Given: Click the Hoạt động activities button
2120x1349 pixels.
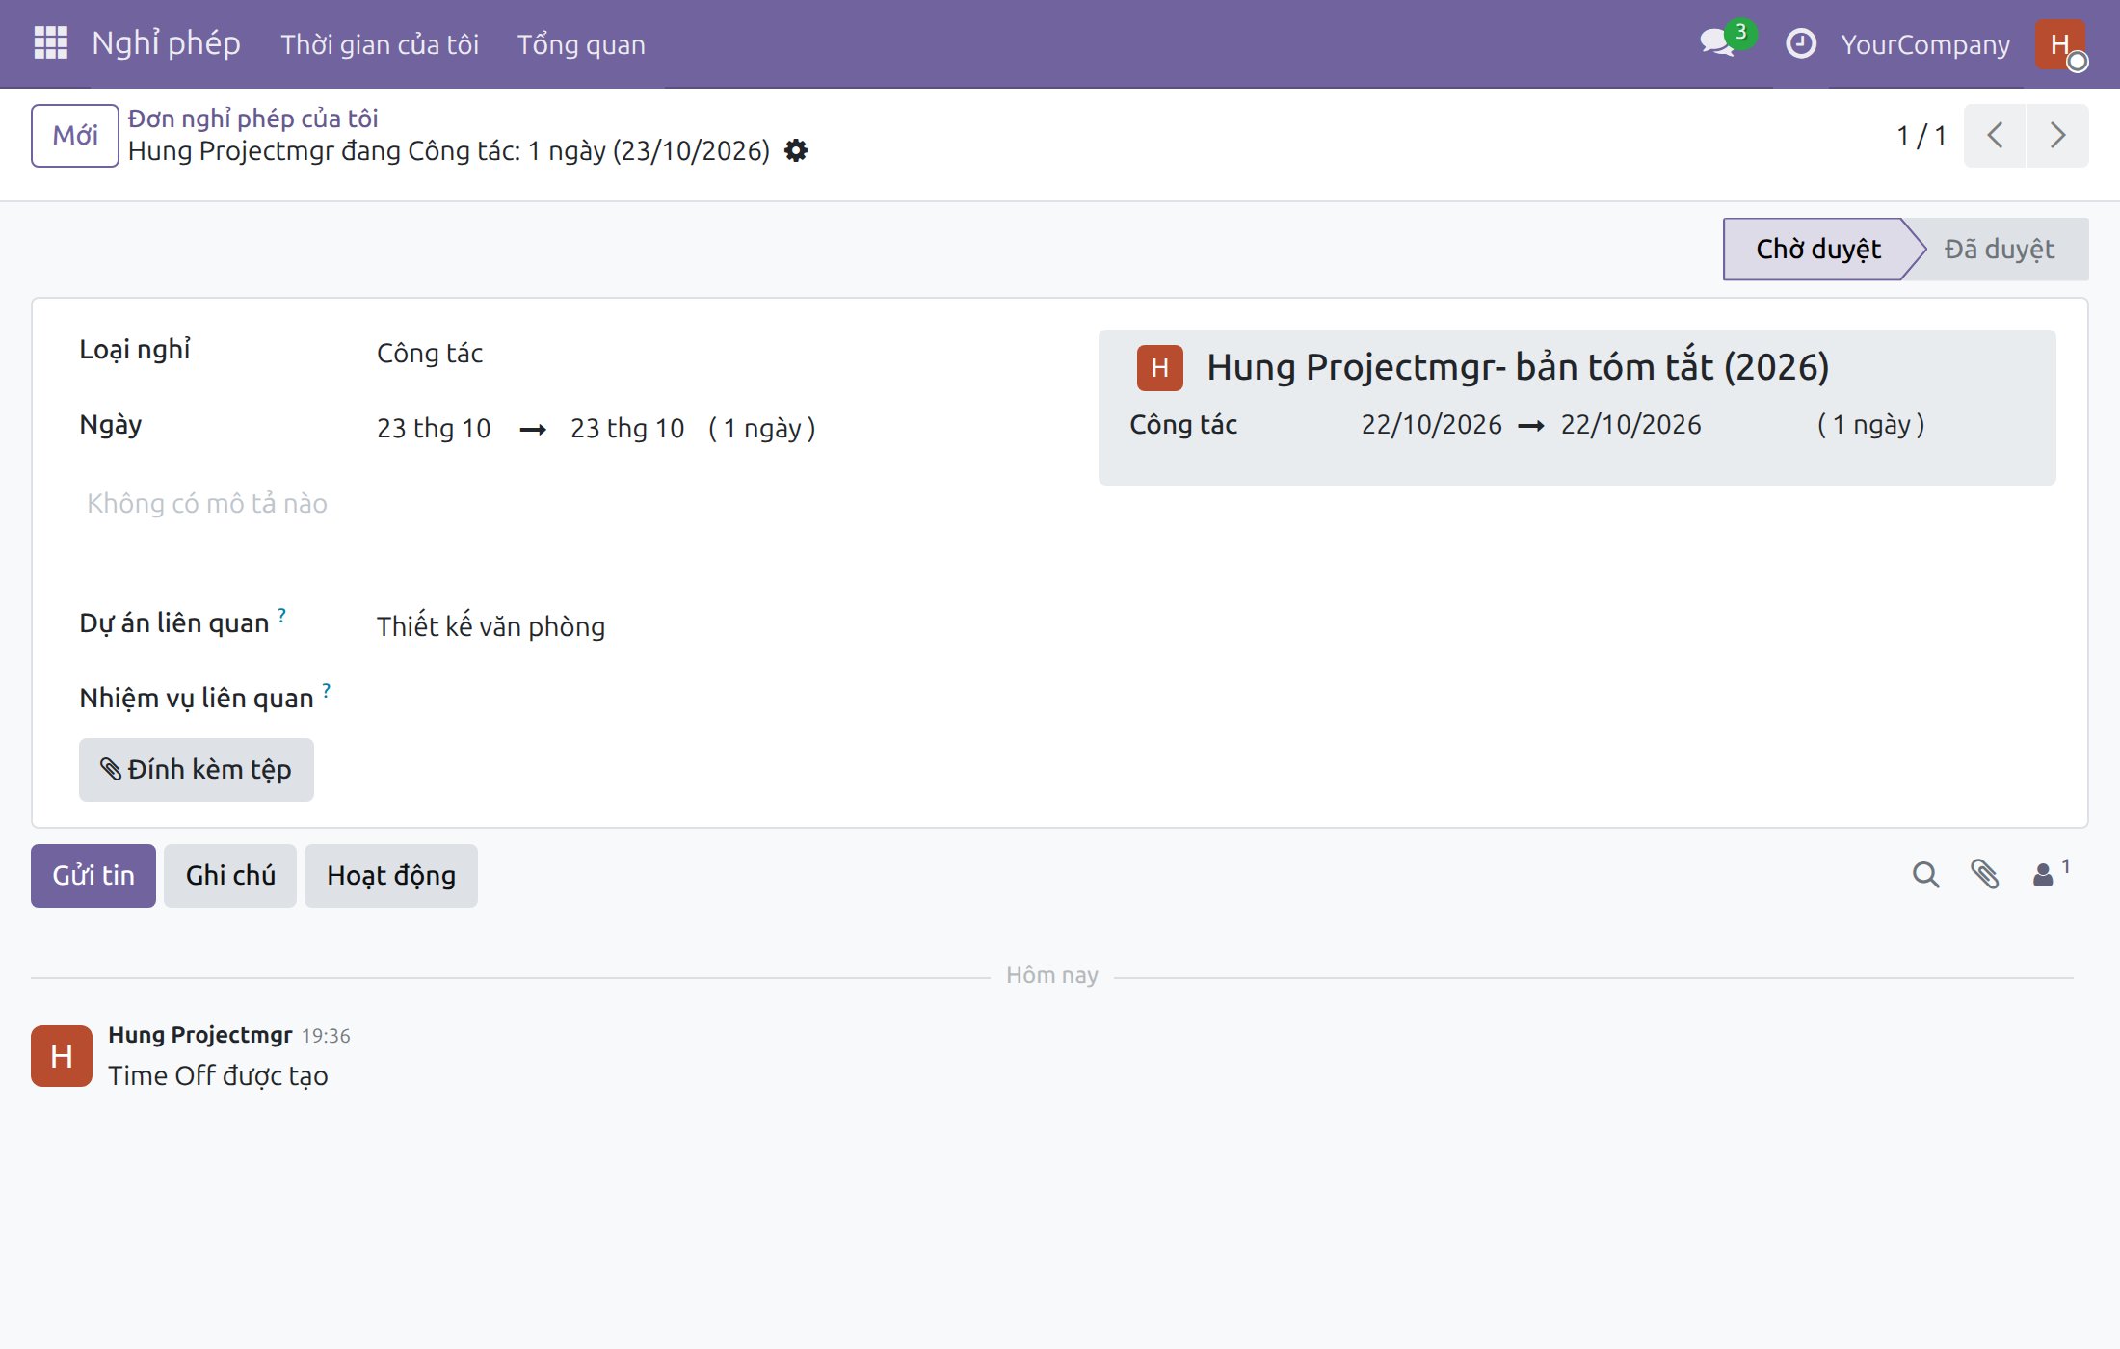Looking at the screenshot, I should coord(391,875).
